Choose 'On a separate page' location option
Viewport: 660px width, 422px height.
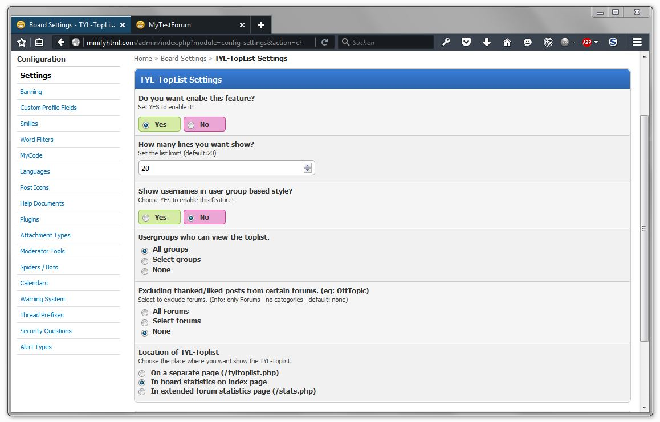pos(142,374)
